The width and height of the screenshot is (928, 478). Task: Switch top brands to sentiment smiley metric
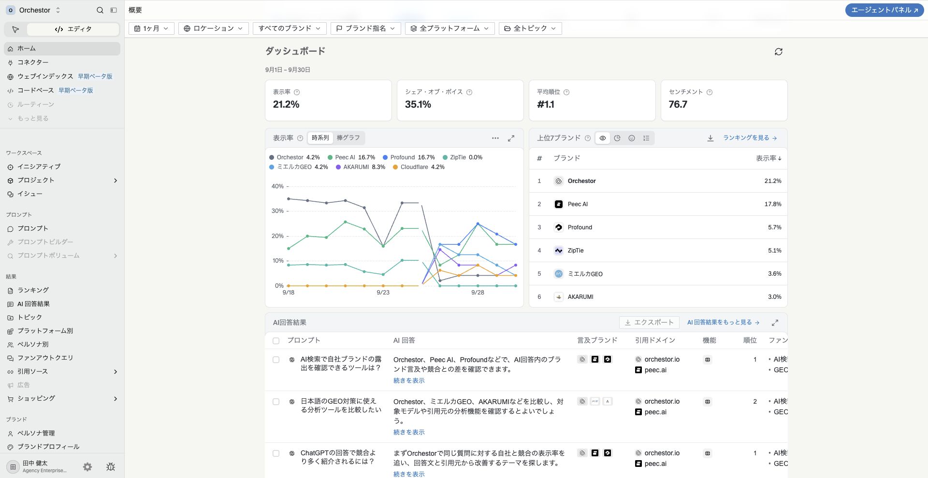pyautogui.click(x=632, y=138)
